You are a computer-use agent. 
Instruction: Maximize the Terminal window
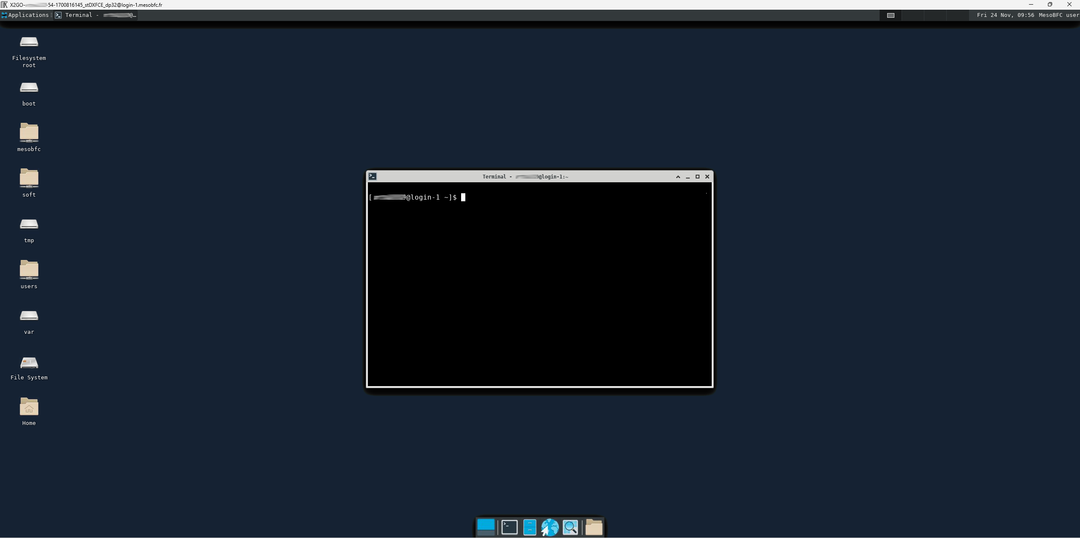(x=697, y=176)
